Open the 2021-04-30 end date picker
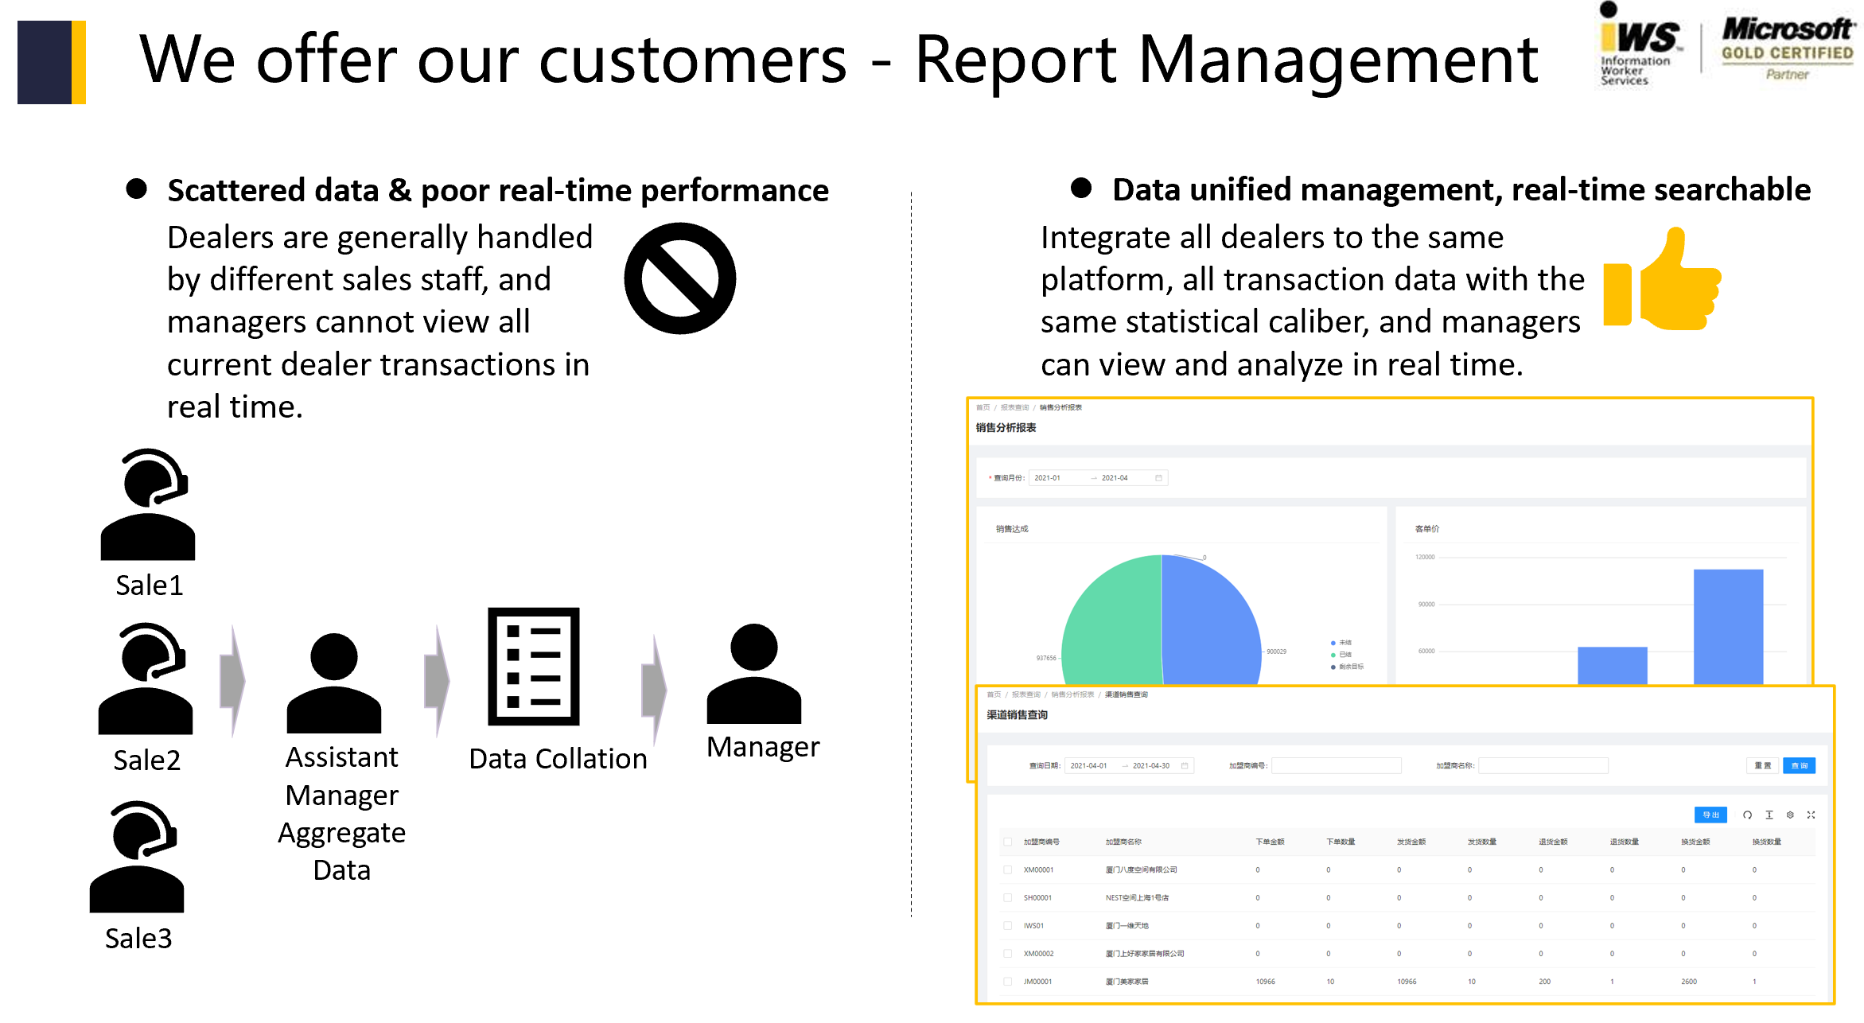Viewport: 1864px width, 1023px height. pyautogui.click(x=1151, y=766)
